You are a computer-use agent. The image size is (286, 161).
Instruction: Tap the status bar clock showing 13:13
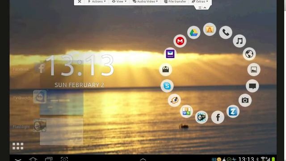[x=246, y=159]
